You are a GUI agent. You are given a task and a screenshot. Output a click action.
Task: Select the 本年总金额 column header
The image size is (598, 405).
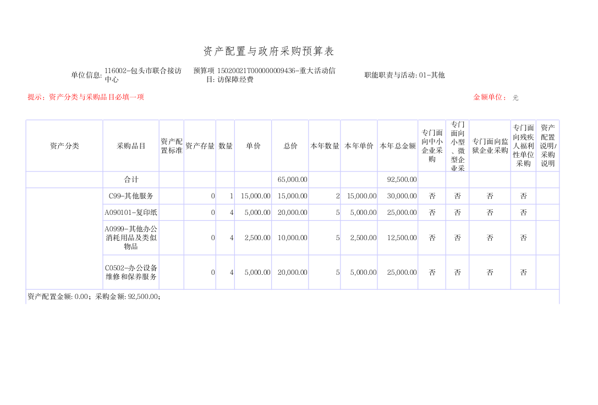click(x=397, y=146)
